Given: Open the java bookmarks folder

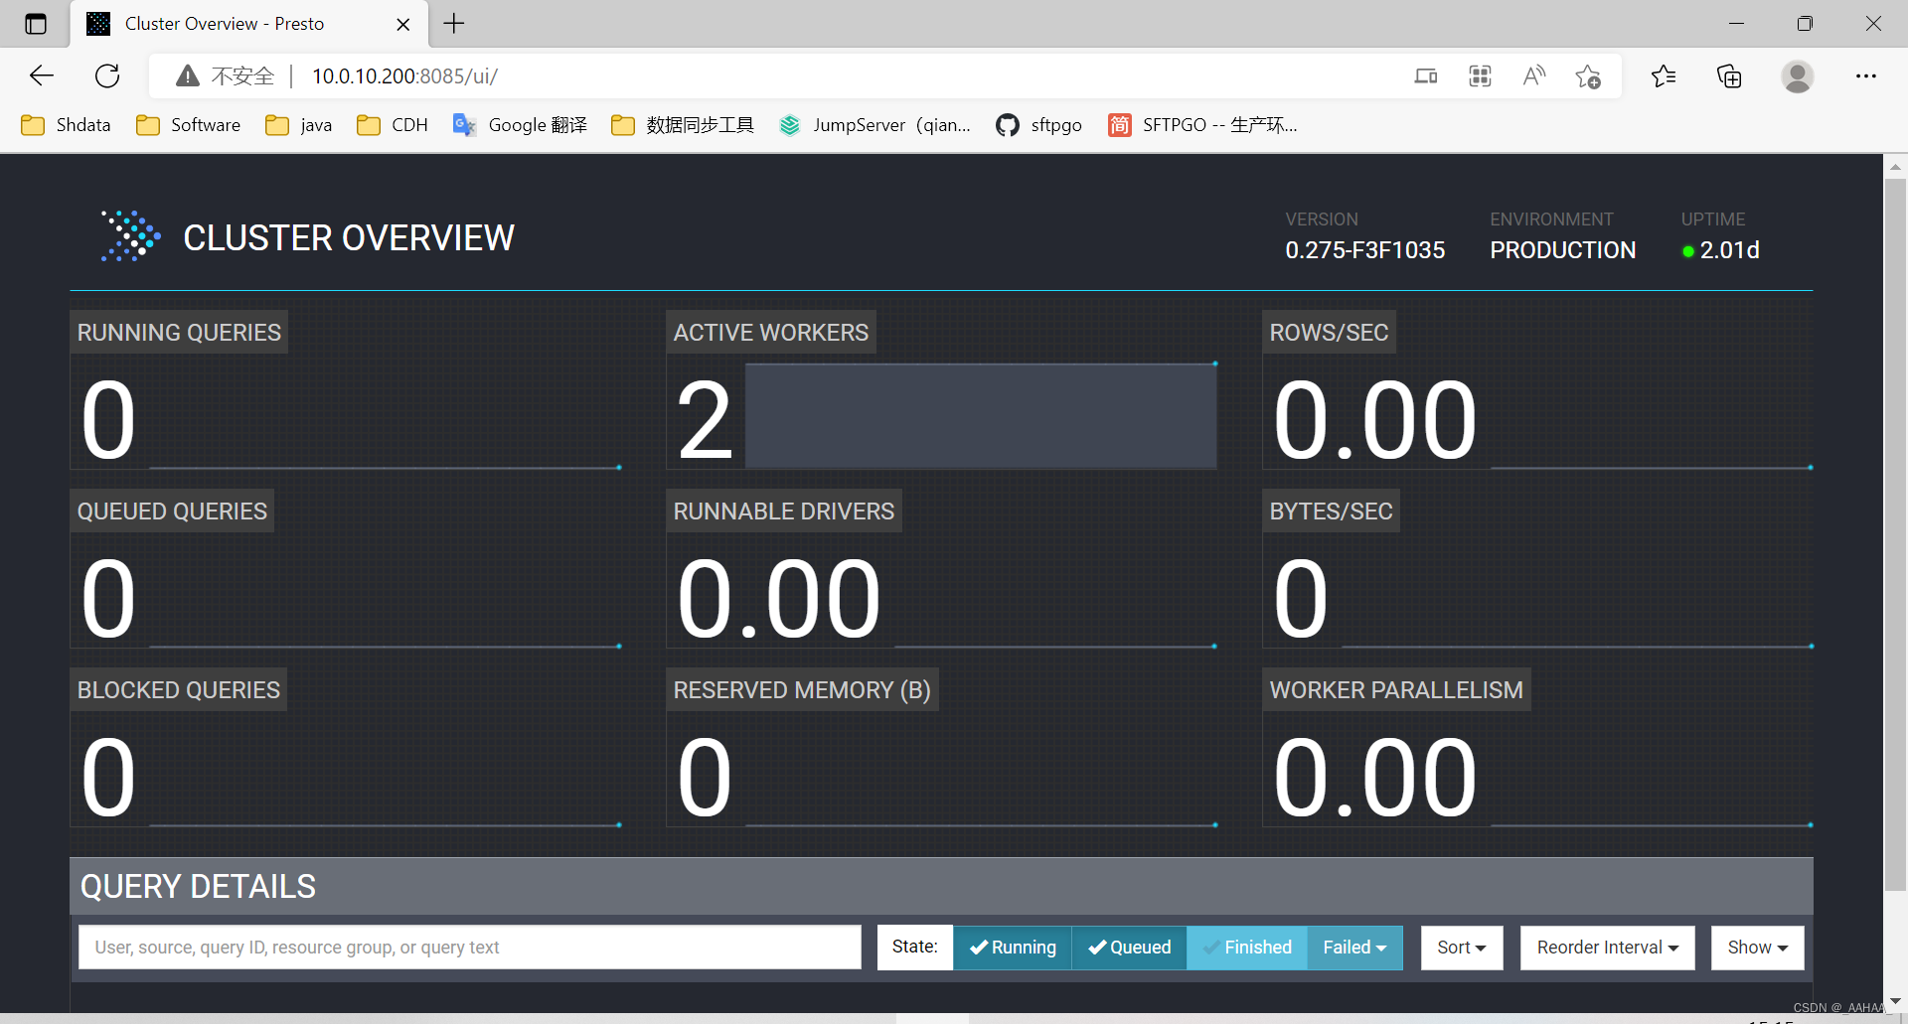Looking at the screenshot, I should 299,125.
